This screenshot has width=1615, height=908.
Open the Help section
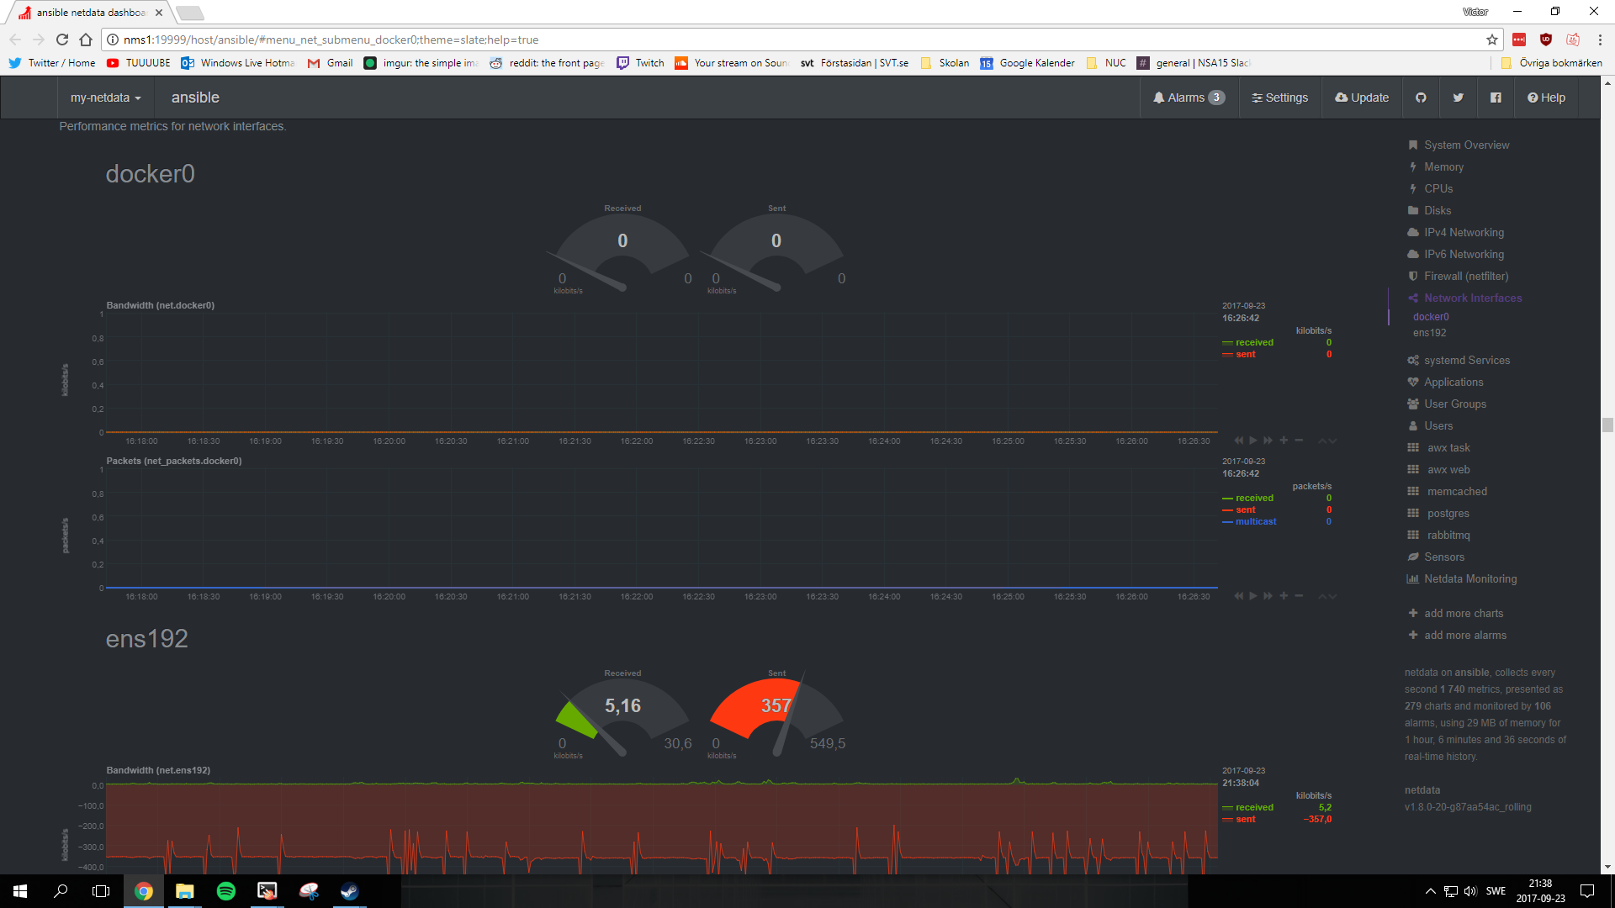1546,98
